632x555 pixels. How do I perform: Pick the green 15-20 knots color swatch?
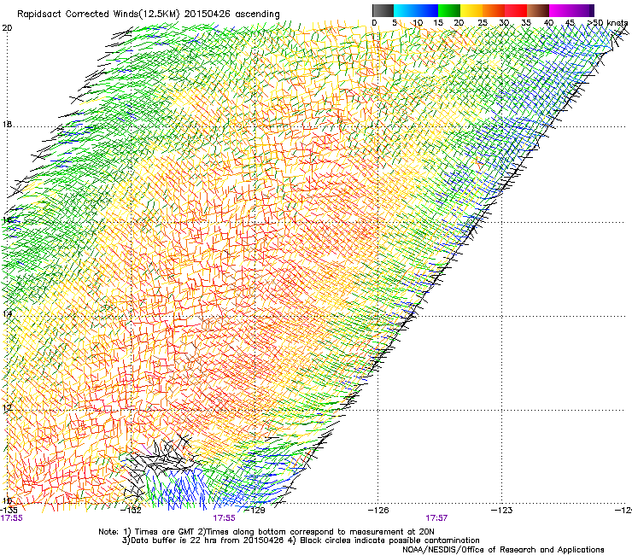coord(449,10)
